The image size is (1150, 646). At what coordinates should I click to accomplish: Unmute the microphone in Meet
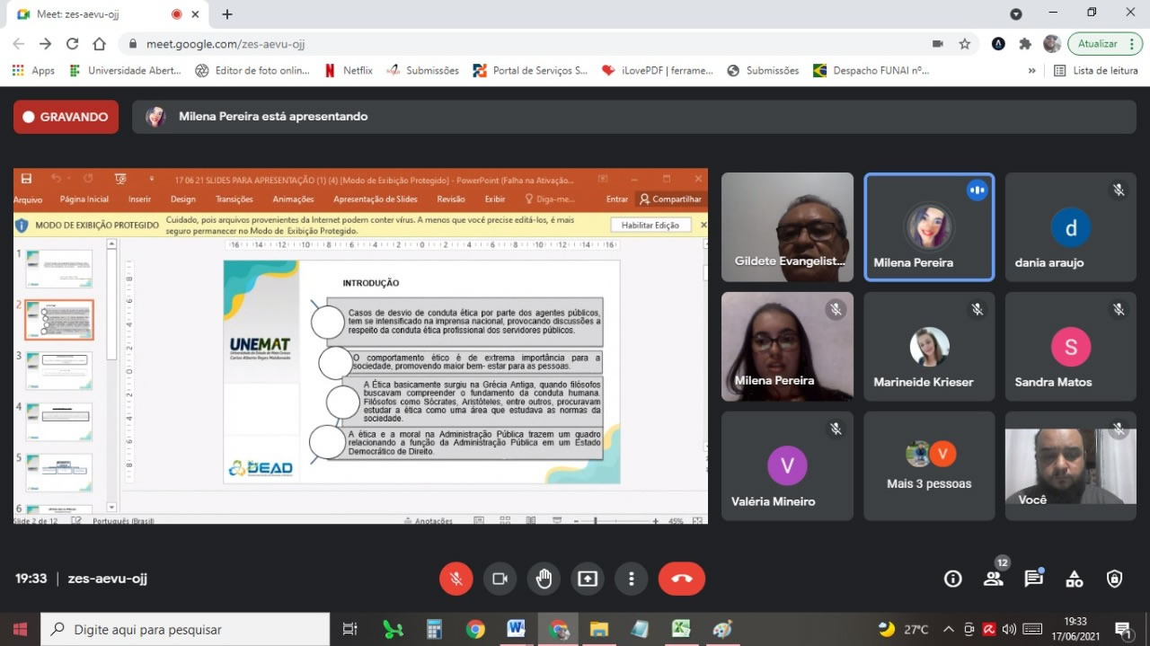(x=456, y=579)
